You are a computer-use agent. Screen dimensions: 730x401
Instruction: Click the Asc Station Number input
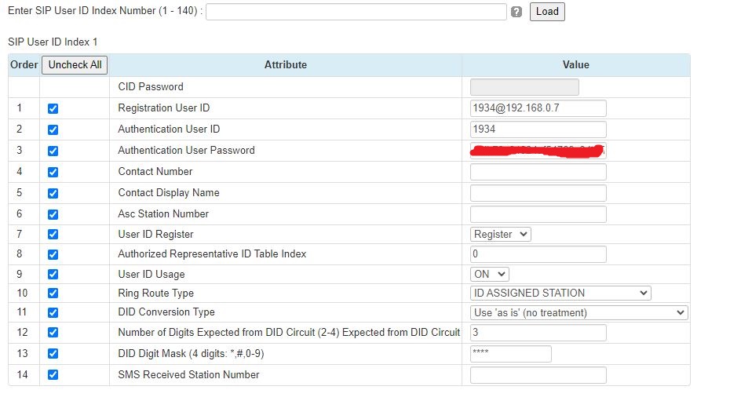(x=538, y=213)
